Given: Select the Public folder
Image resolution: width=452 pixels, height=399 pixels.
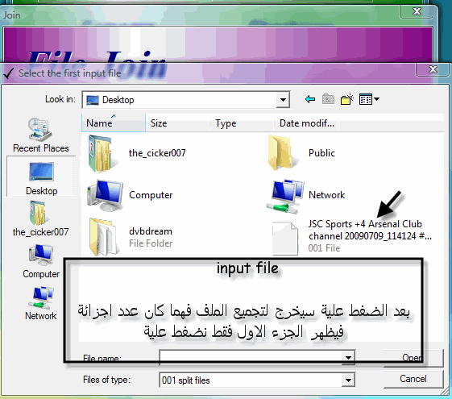Looking at the screenshot, I should pyautogui.click(x=301, y=153).
